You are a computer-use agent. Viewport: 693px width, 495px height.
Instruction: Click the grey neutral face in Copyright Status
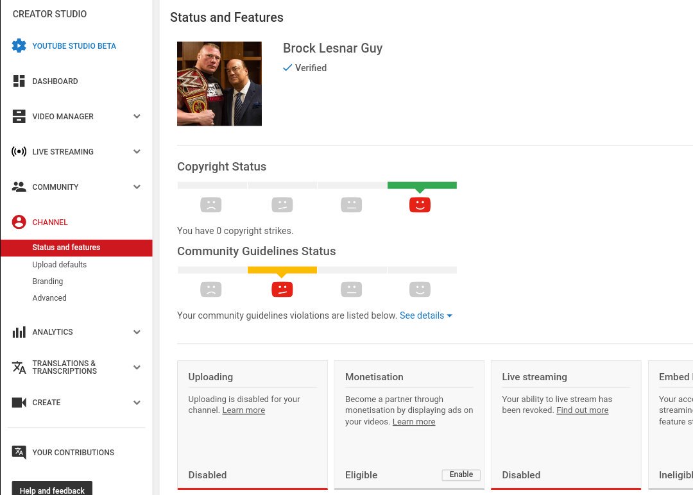[352, 205]
